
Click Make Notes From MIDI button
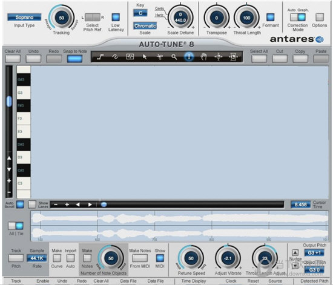click(x=140, y=258)
